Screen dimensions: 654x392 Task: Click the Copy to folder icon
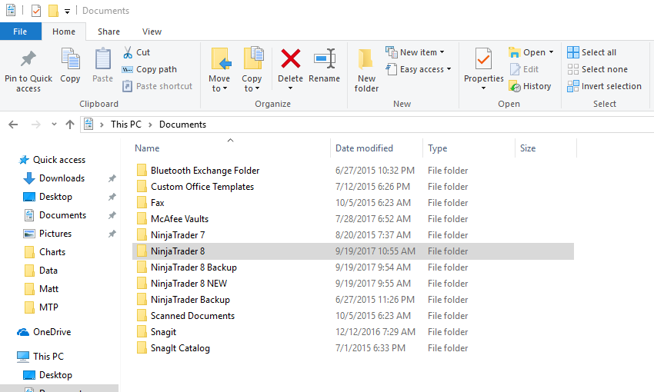tap(253, 58)
